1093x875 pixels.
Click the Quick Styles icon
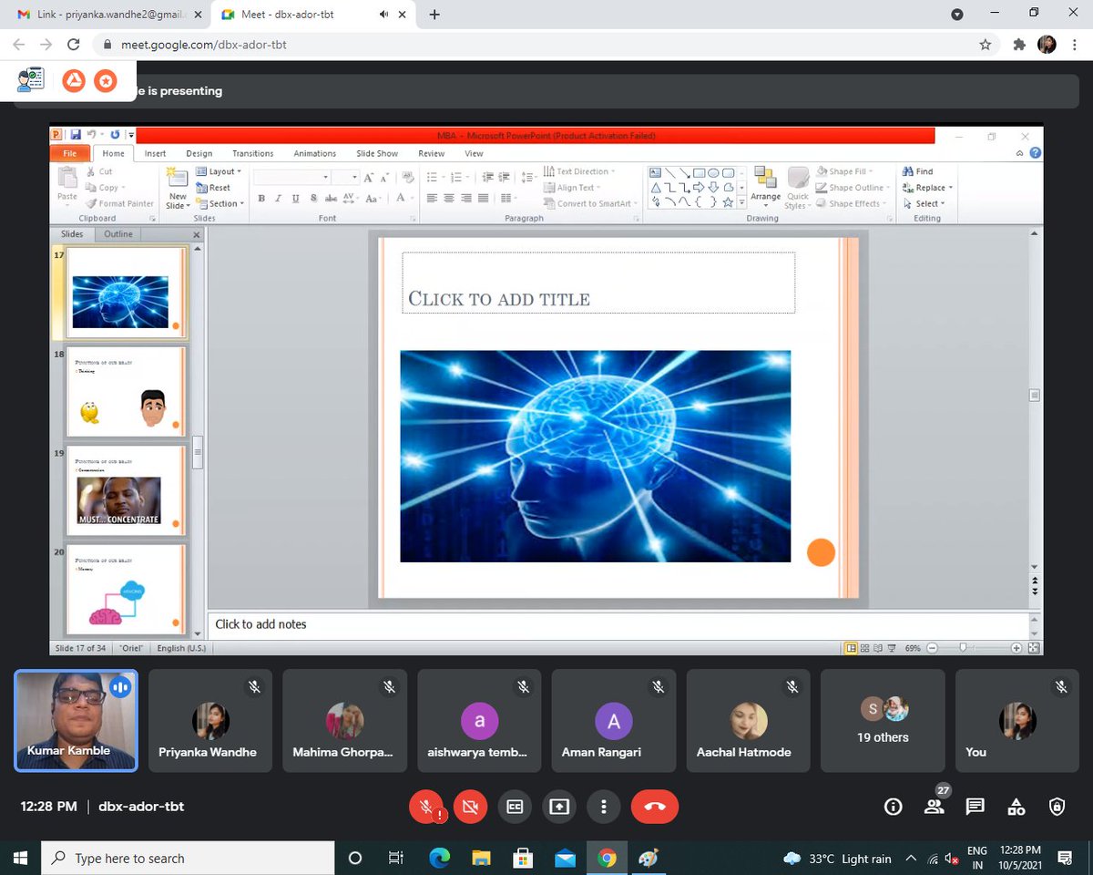[x=798, y=189]
